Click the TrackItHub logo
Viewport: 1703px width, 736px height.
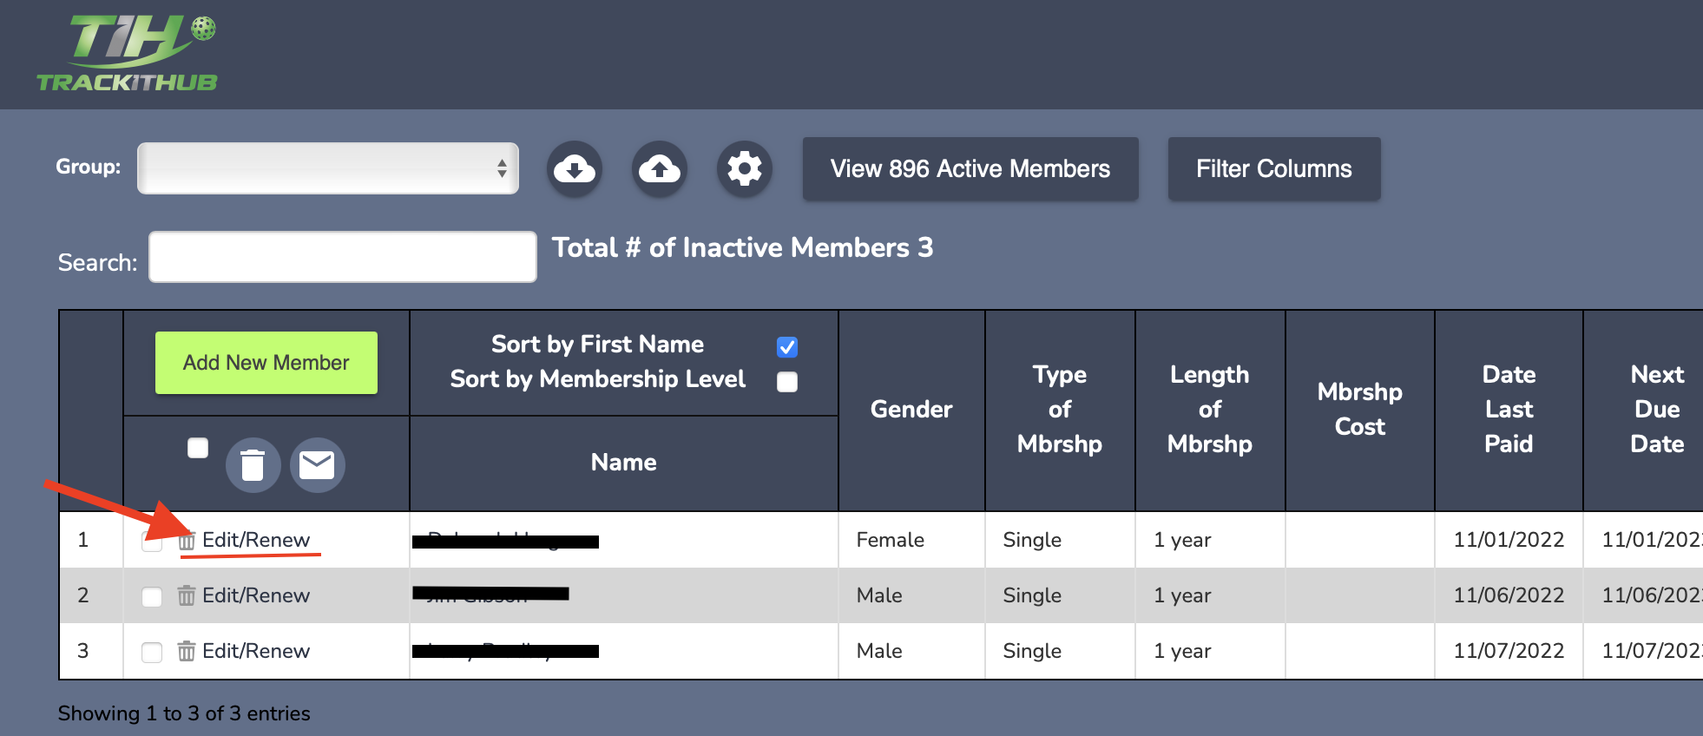coord(128,54)
